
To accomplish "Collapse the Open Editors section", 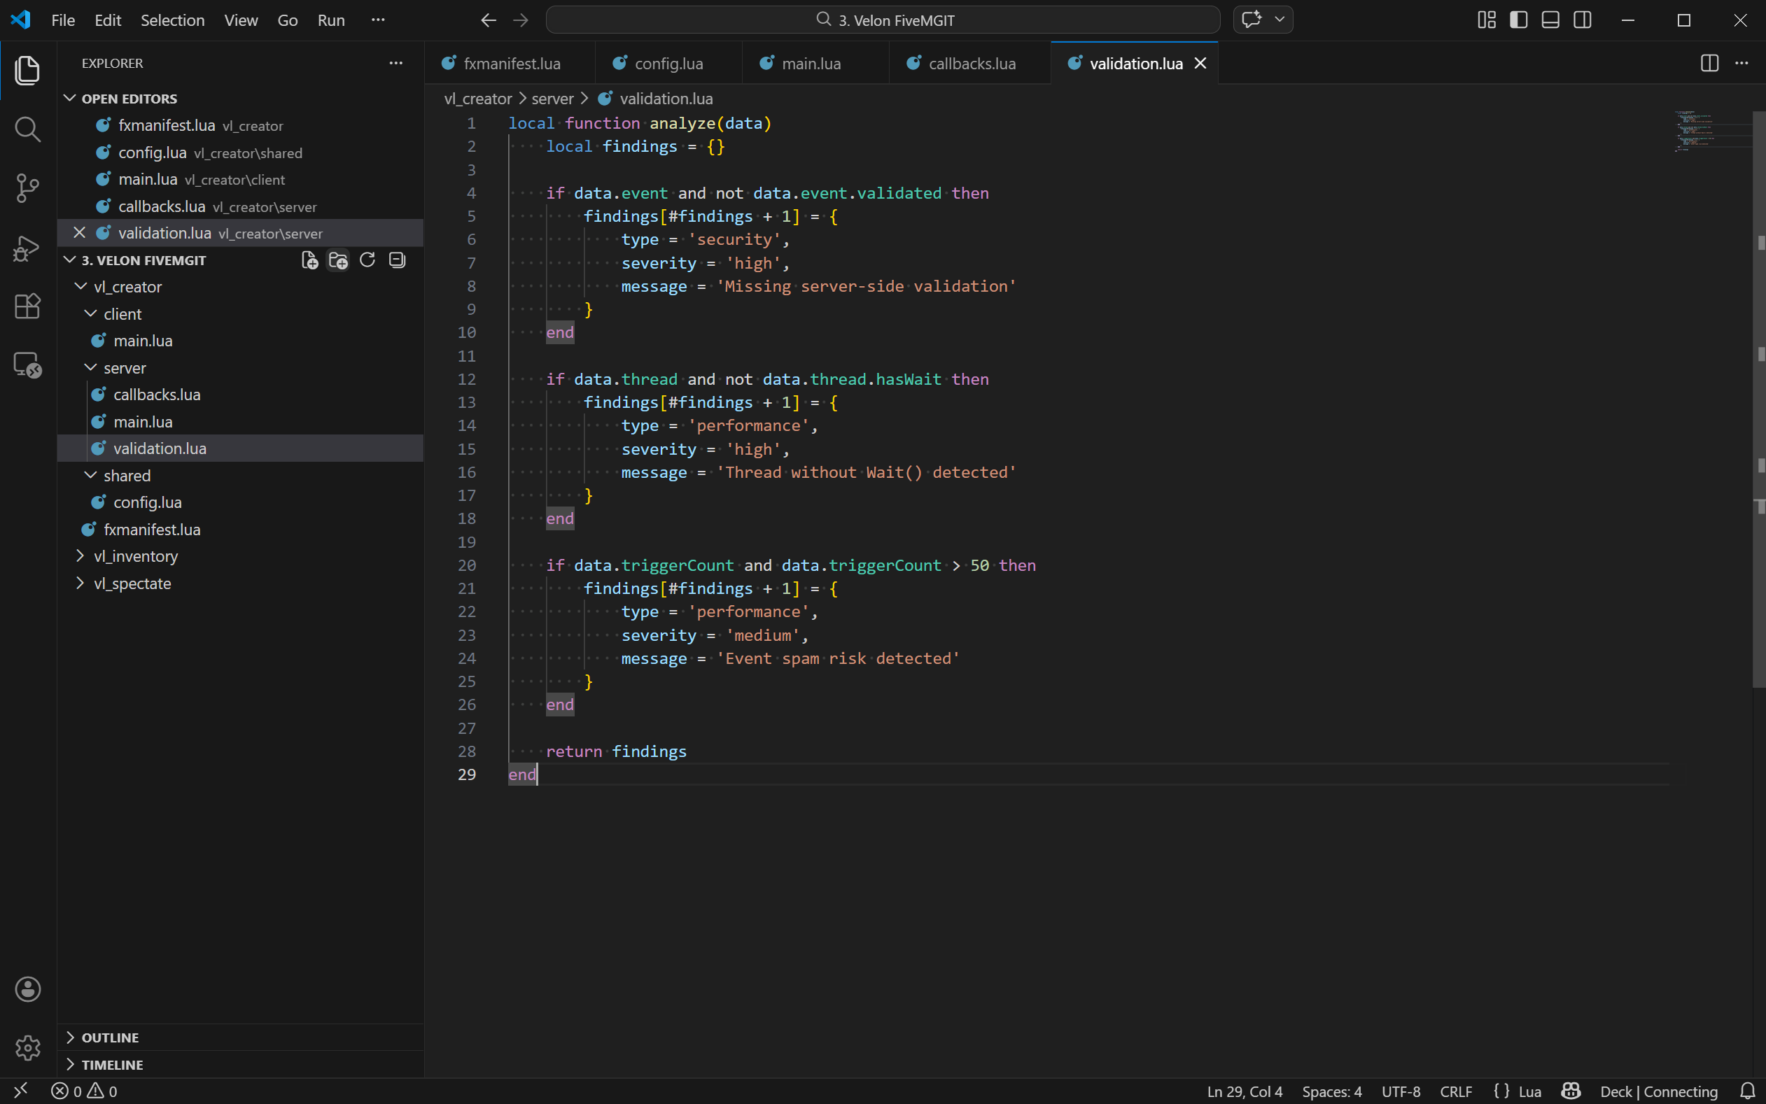I will coord(70,98).
